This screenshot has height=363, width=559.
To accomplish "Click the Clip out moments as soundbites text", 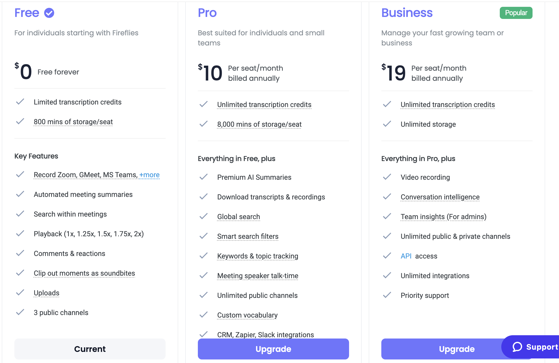I will pyautogui.click(x=84, y=273).
